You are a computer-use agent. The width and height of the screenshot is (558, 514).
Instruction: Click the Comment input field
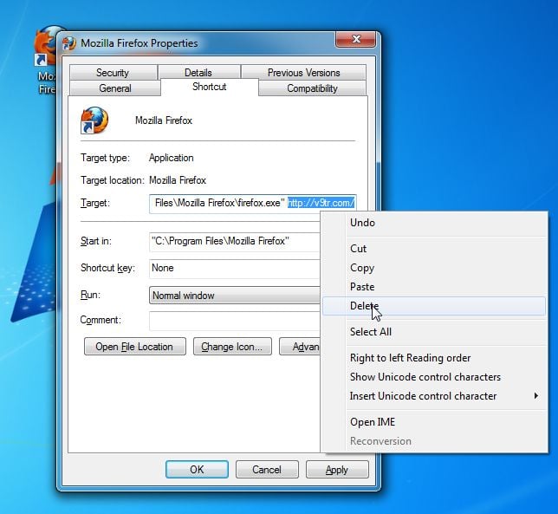(x=235, y=321)
